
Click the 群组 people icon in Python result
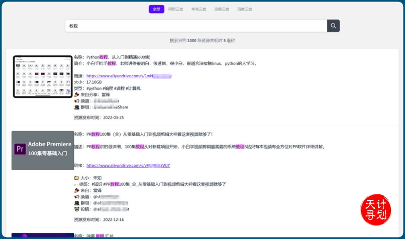click(x=77, y=107)
